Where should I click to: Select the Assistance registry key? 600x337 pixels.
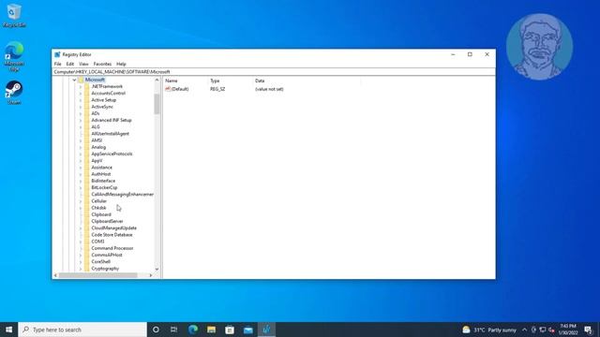point(102,168)
